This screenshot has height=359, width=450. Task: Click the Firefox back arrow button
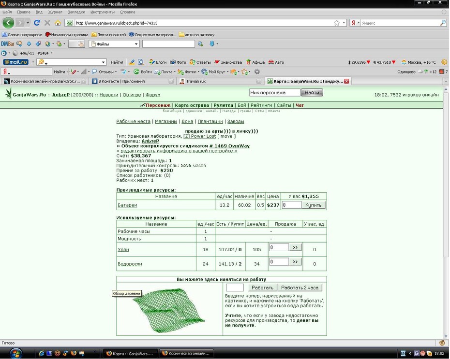point(8,23)
